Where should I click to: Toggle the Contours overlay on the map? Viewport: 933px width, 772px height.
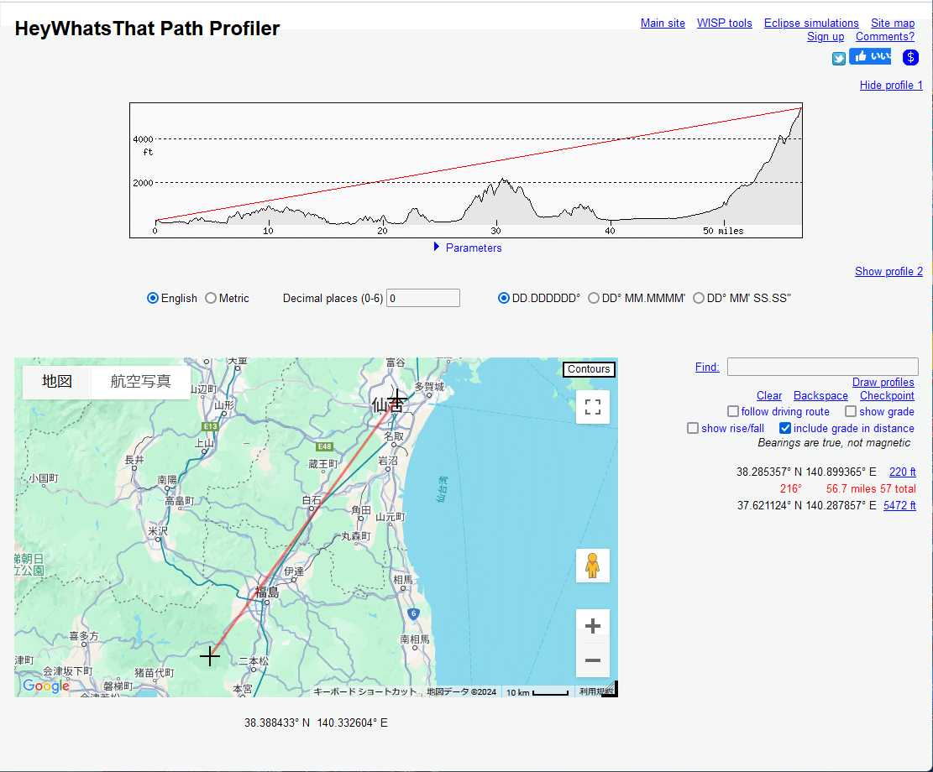point(588,369)
